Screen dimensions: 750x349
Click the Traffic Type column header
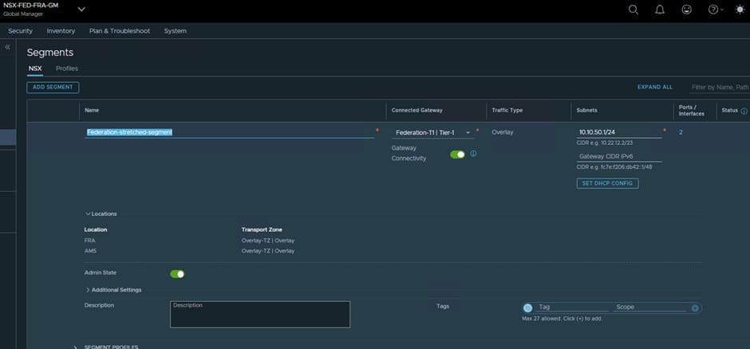(507, 110)
